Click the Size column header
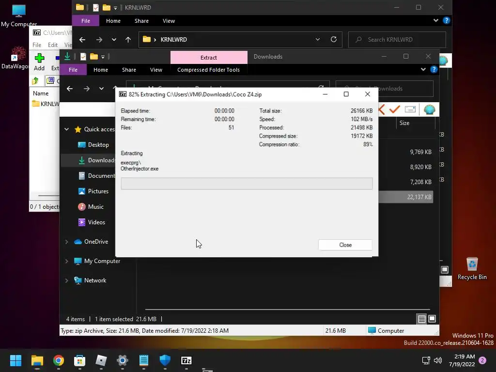The width and height of the screenshot is (496, 372). click(x=404, y=123)
